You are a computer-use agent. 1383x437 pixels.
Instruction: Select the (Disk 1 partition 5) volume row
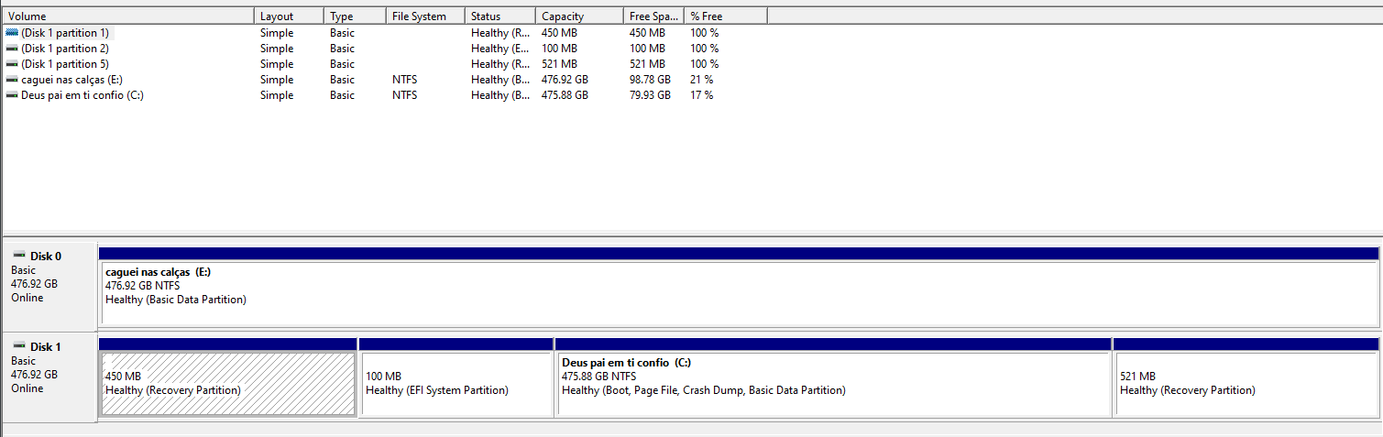(x=385, y=64)
